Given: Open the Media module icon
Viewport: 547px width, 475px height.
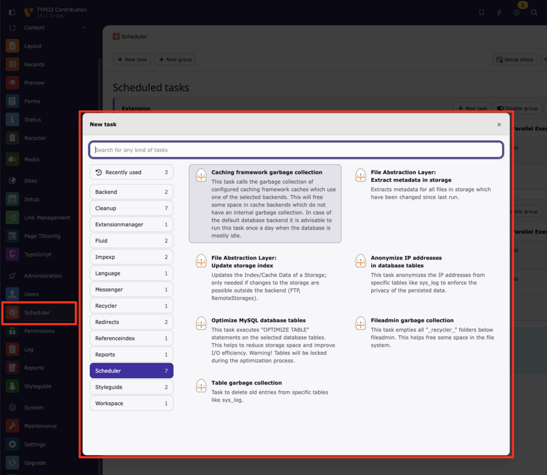Looking at the screenshot, I should (12, 159).
